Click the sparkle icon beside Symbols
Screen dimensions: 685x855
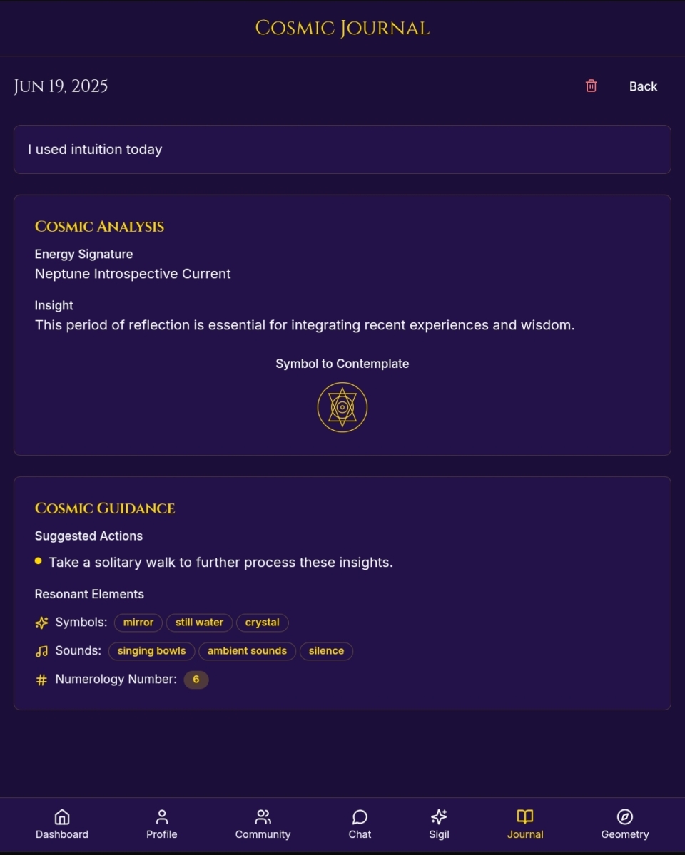click(x=41, y=622)
